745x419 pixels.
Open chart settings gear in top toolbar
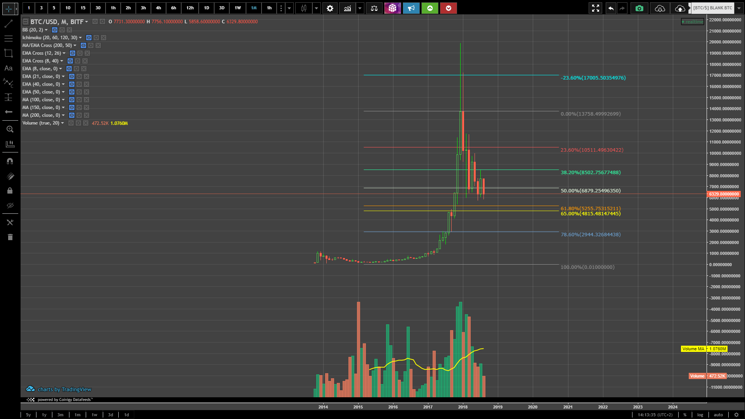click(330, 8)
